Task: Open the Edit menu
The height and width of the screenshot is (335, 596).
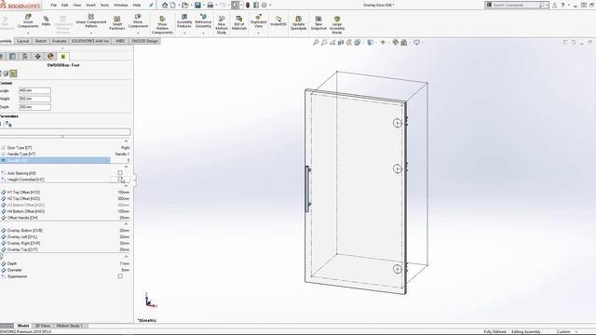Action: (65, 5)
